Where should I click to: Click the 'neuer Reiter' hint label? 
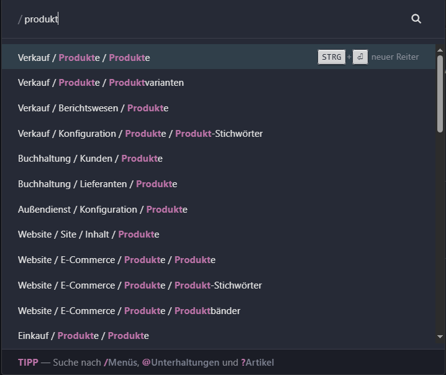coord(395,57)
